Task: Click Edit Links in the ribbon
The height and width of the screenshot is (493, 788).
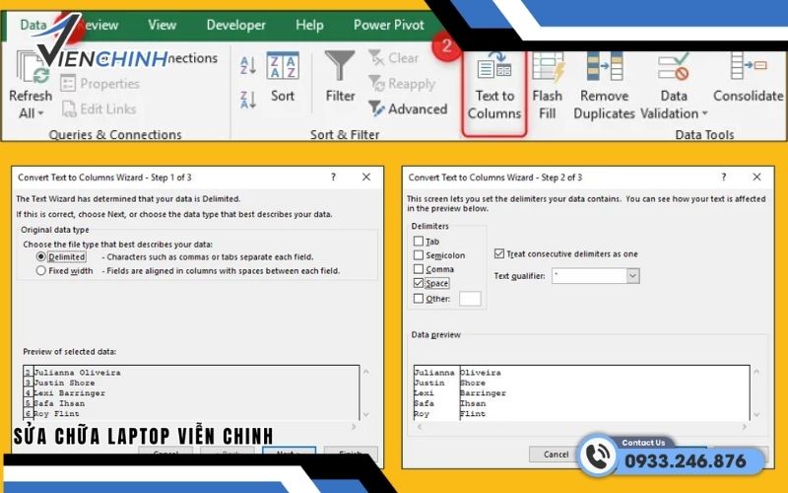Action: point(99,108)
